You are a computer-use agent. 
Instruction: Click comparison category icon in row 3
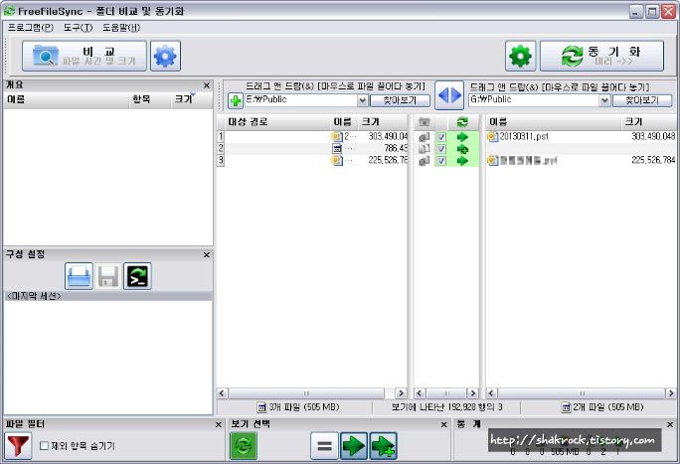(425, 161)
